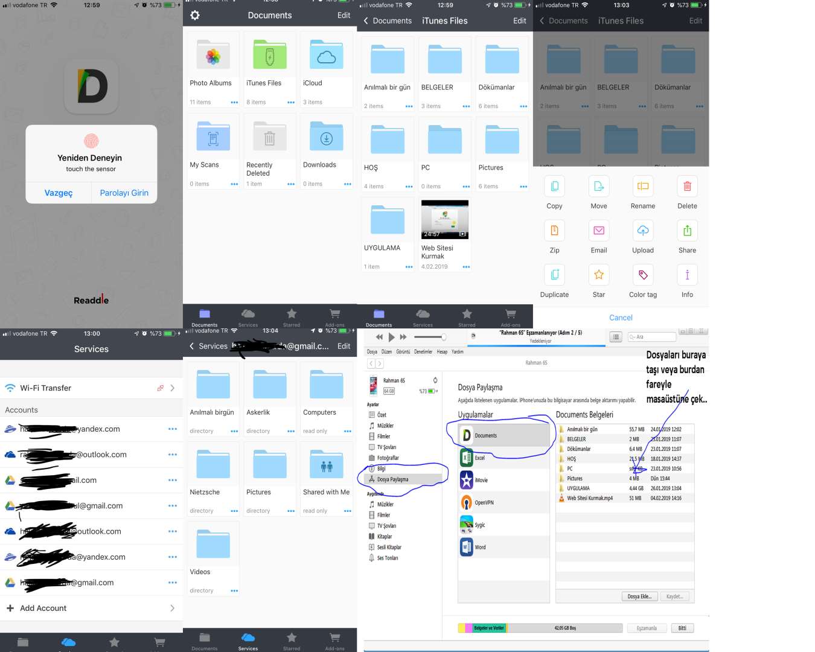815x652 pixels.
Task: Open more options for Askerlik folder
Action: 291,431
